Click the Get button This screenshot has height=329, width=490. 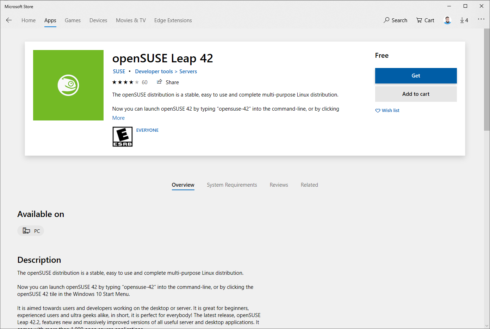point(416,76)
